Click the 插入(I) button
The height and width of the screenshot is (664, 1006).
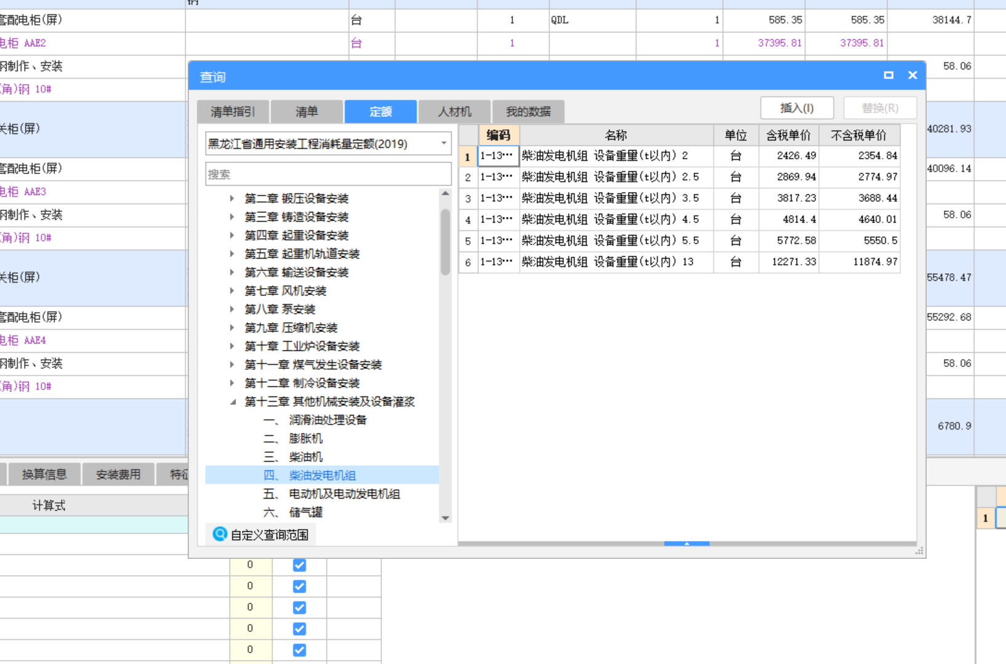pos(797,108)
